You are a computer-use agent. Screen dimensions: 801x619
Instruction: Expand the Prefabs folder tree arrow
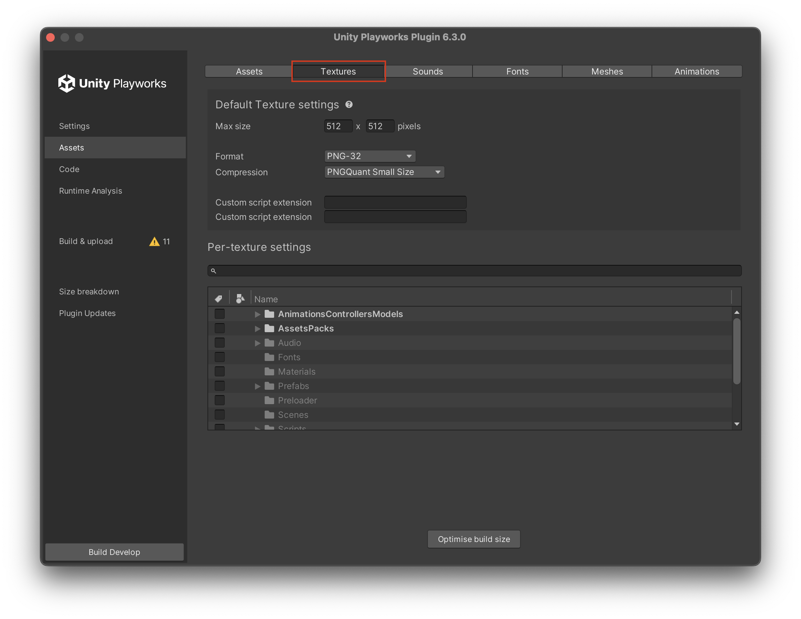coord(258,386)
